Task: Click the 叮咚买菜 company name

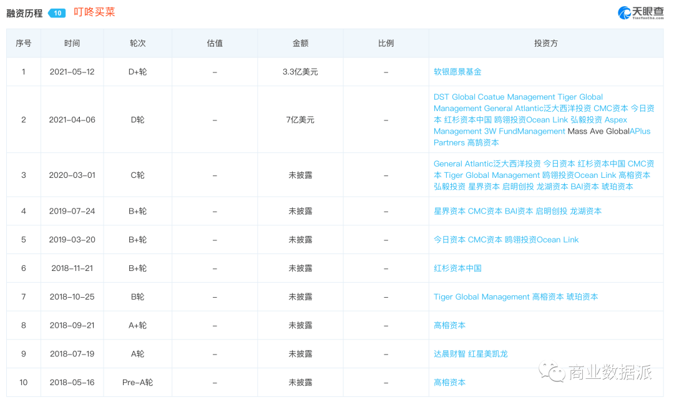Action: (94, 12)
